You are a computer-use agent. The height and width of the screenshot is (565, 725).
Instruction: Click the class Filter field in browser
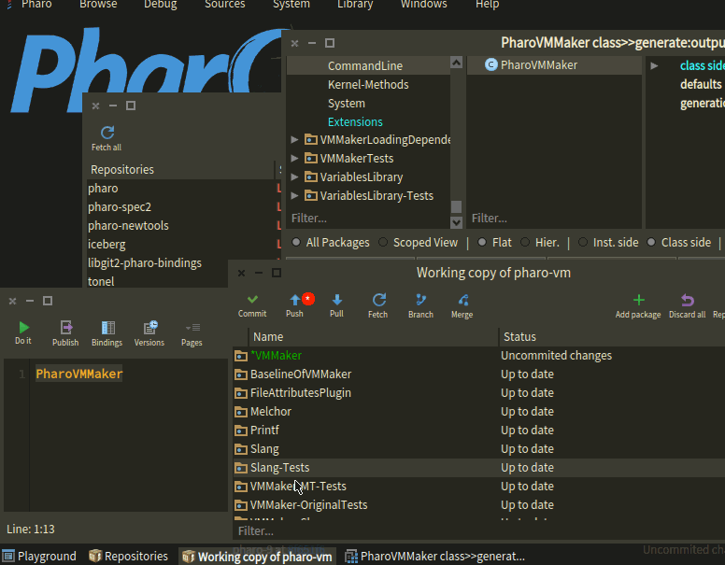(554, 218)
